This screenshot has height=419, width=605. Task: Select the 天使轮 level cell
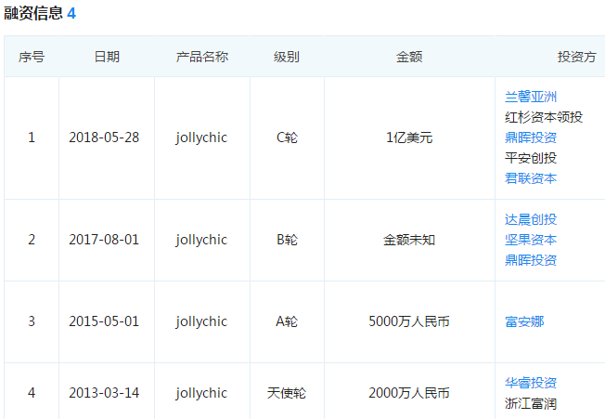[x=287, y=393]
